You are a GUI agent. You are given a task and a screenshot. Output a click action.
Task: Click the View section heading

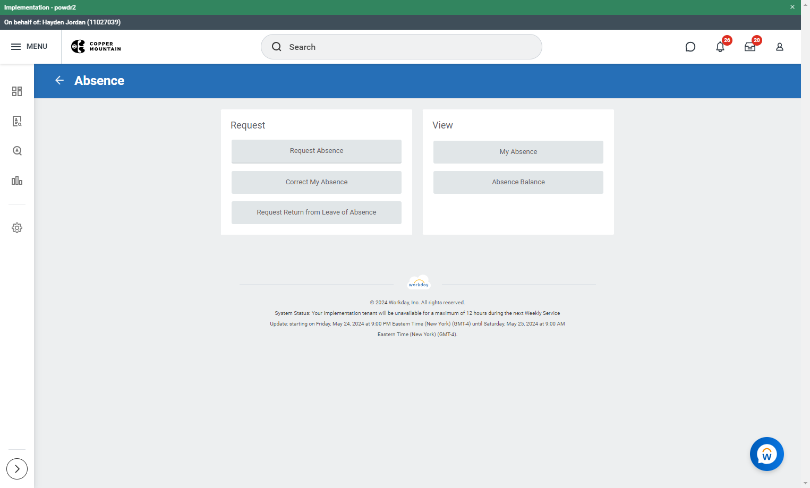[442, 125]
